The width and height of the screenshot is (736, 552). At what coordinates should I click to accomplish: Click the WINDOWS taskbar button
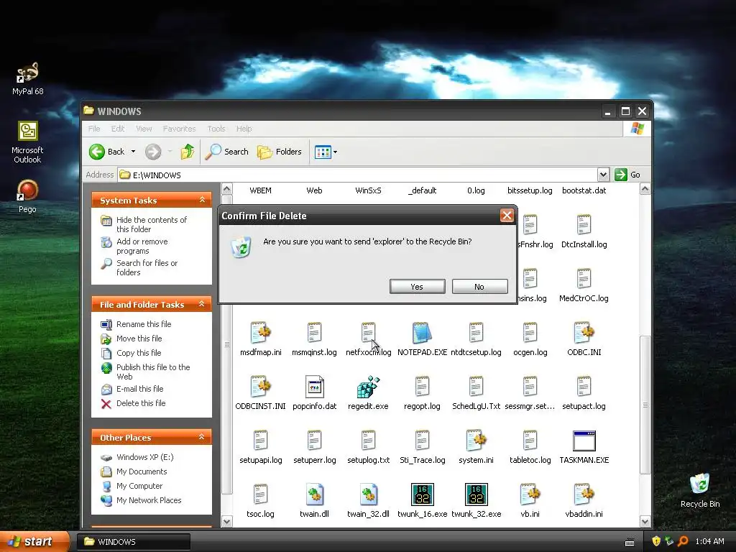(x=133, y=542)
